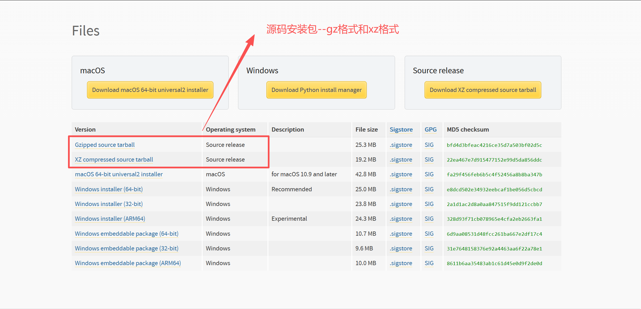Select MD5 checksum 8611b6aa35483ab1c61d45e0d9f2de0d
The height and width of the screenshot is (309, 641).
(x=494, y=263)
